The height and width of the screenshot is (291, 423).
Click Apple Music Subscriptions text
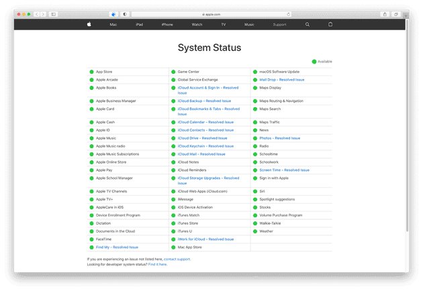tap(117, 154)
